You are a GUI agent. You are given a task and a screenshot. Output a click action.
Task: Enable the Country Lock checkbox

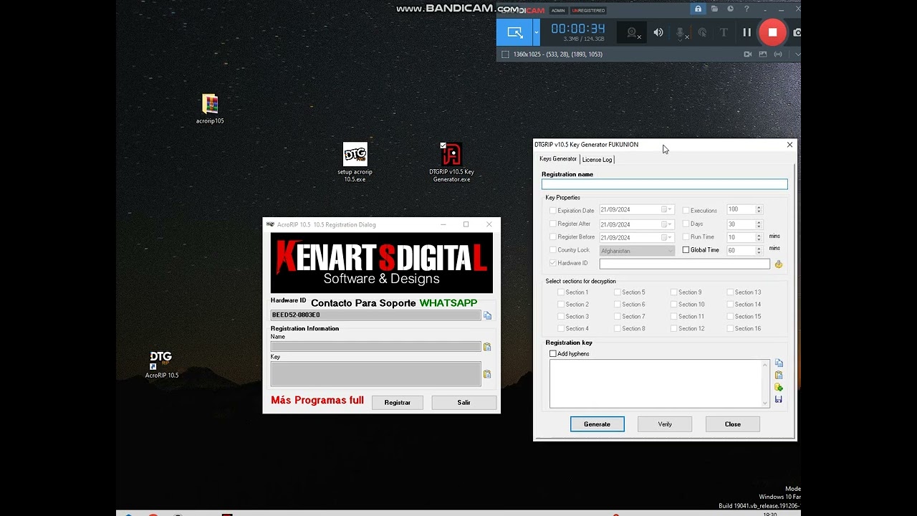[552, 250]
